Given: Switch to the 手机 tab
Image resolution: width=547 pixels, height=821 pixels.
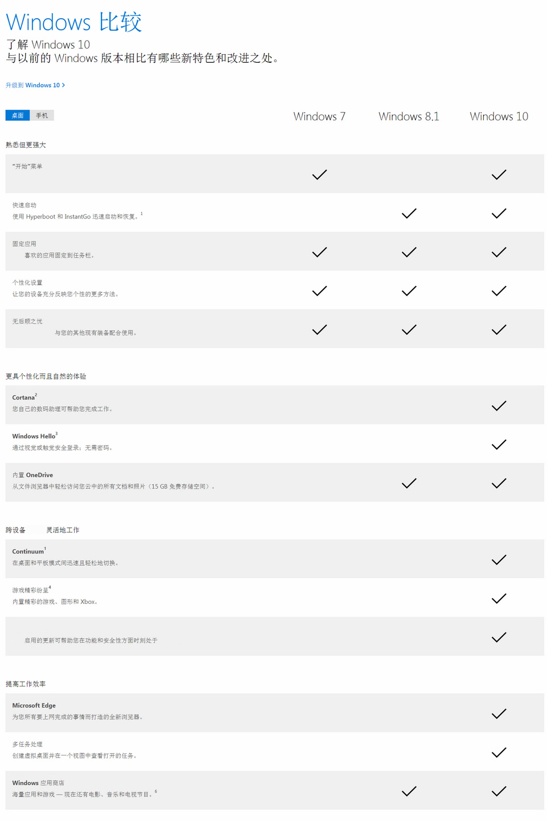Looking at the screenshot, I should pos(42,116).
